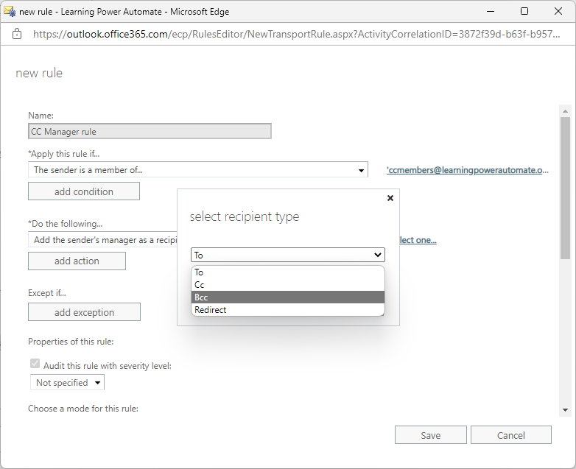Close the select recipient type dialog
Viewport: 576px width, 469px height.
(x=390, y=198)
